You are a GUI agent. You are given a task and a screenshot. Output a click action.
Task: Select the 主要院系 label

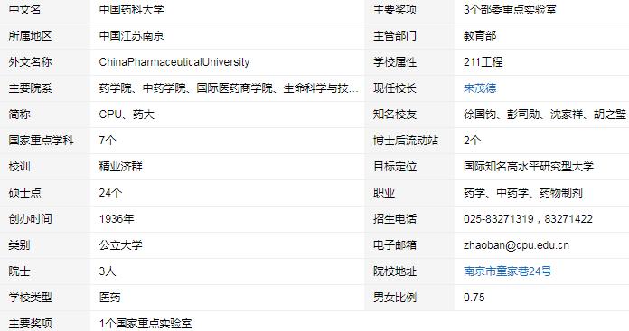(x=30, y=88)
